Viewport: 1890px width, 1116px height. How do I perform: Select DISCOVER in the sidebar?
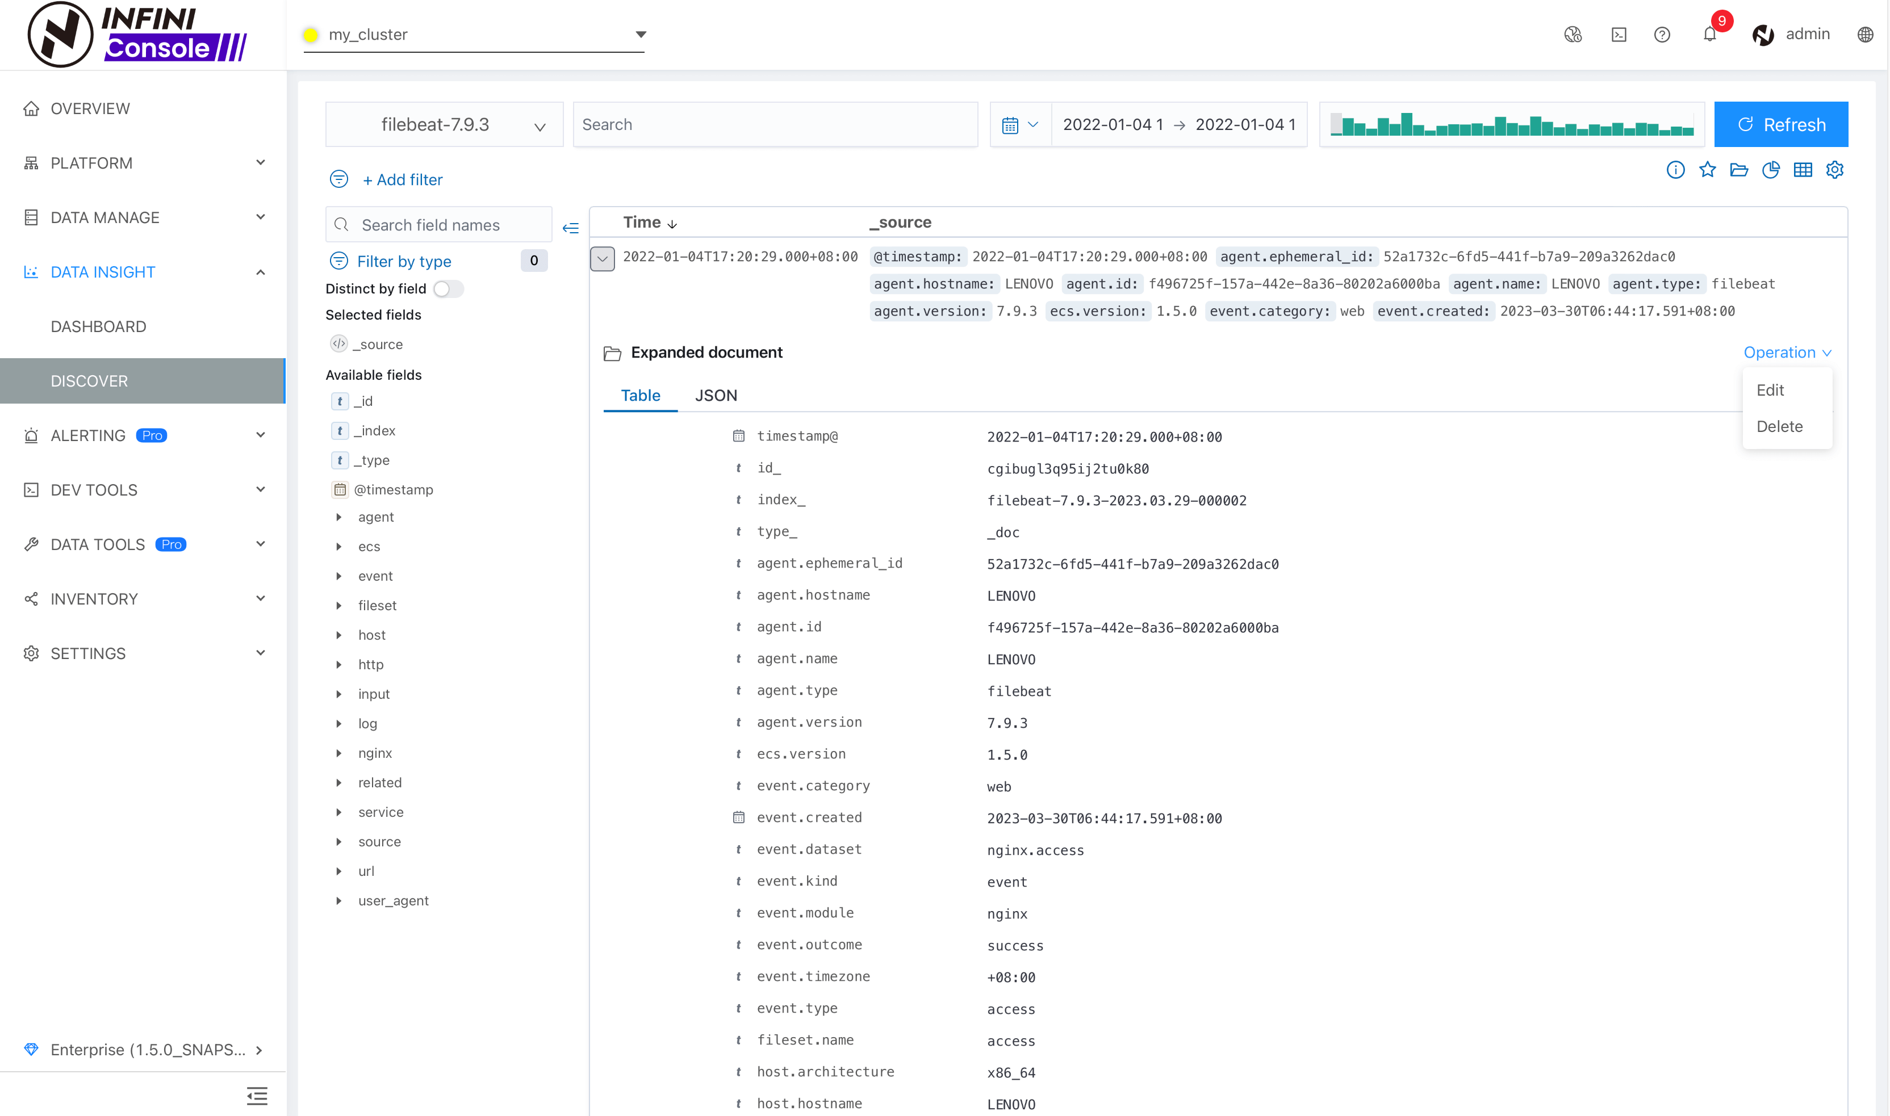pos(143,381)
